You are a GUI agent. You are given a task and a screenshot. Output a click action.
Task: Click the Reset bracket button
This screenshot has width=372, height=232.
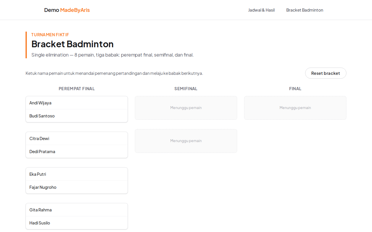325,73
